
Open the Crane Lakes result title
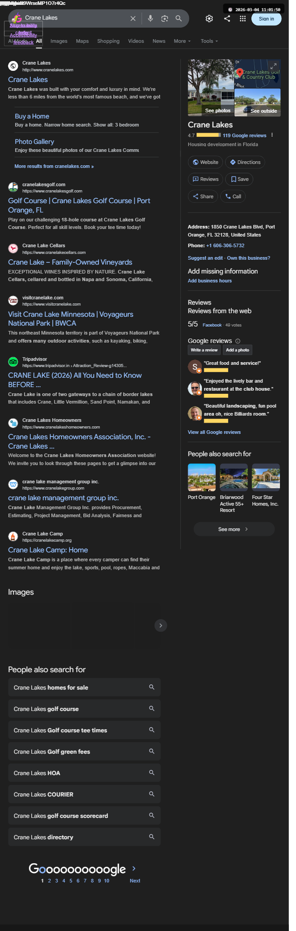click(28, 79)
